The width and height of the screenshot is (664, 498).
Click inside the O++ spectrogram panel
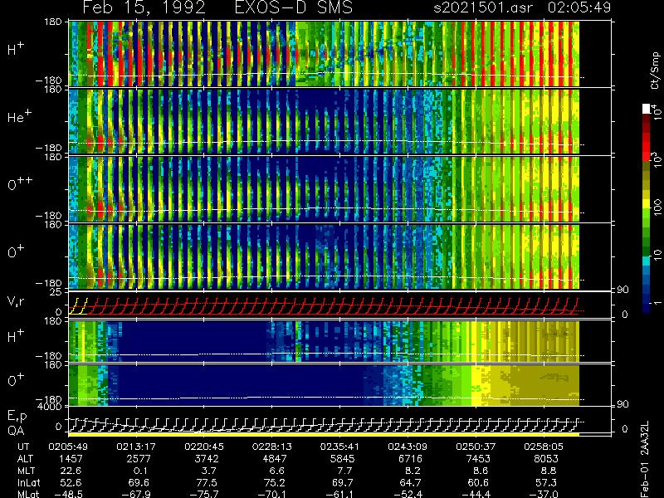tap(324, 189)
